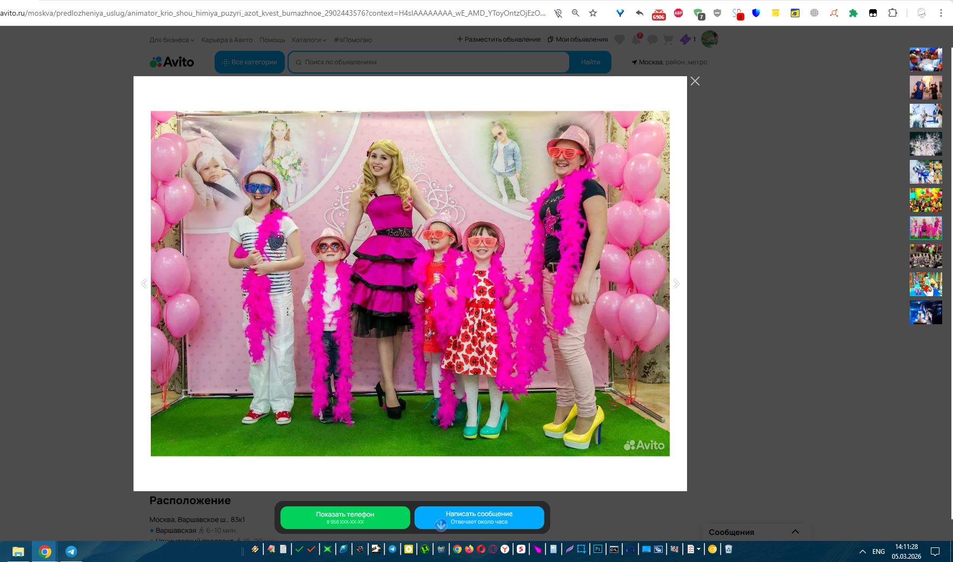Close the photo gallery overlay
Screen dimensions: 953x562
click(695, 81)
